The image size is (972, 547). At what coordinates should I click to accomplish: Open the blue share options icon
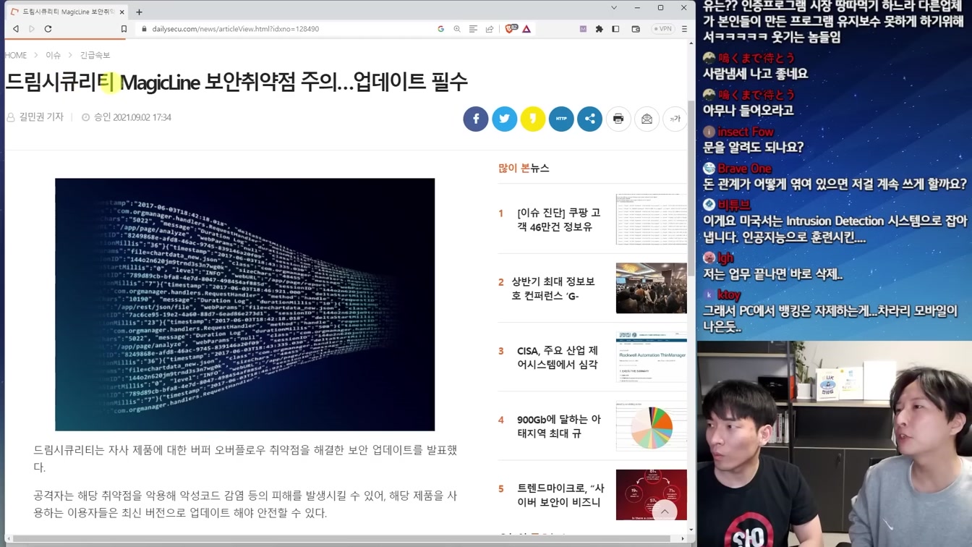point(589,119)
